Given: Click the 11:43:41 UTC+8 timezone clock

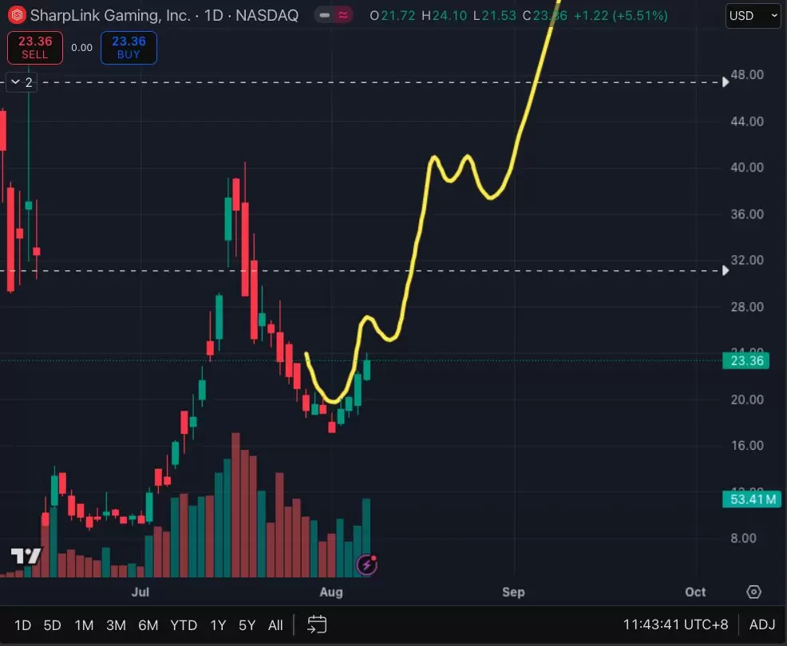Looking at the screenshot, I should point(675,624).
